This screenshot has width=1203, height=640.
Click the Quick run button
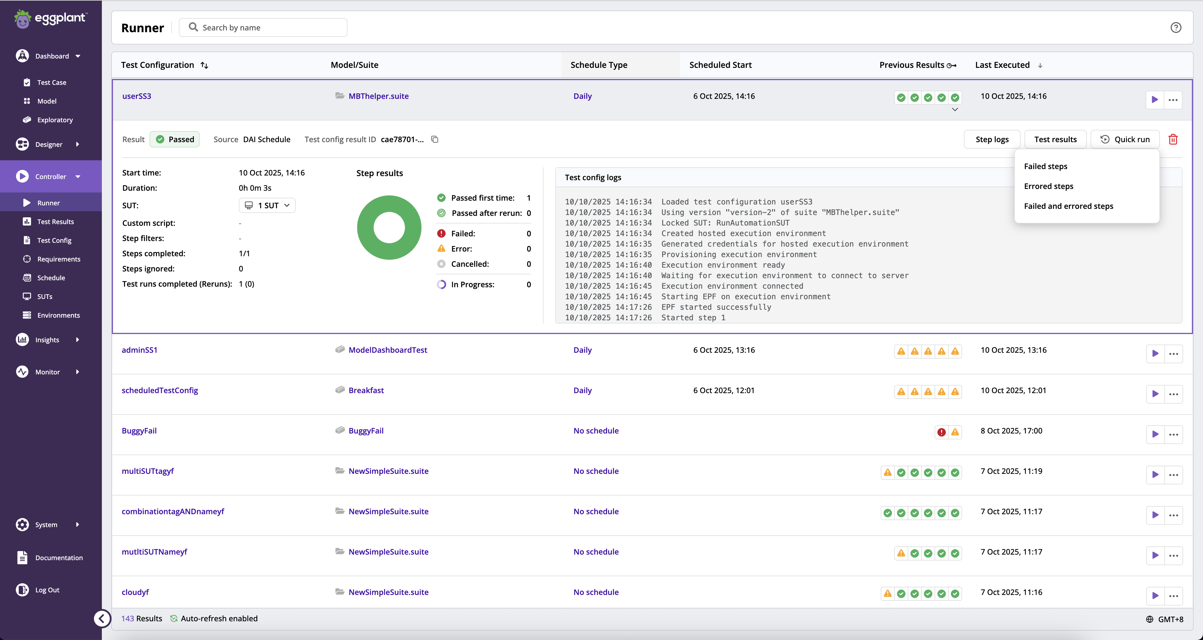1125,139
